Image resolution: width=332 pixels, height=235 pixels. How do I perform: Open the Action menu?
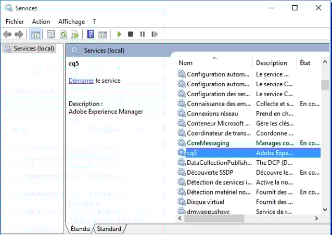pos(41,21)
